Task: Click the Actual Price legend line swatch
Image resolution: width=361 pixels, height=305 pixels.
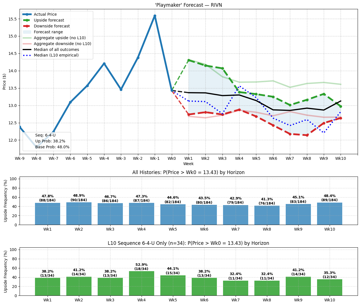Action: [27, 14]
